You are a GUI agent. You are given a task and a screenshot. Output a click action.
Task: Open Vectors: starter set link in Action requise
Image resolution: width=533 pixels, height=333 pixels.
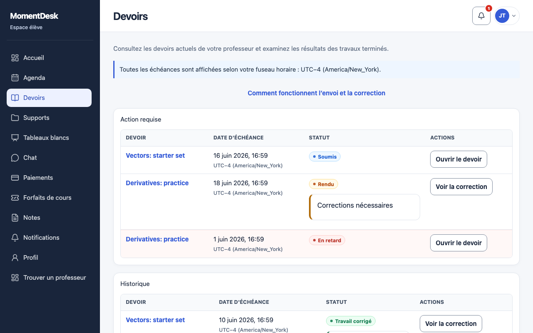click(x=155, y=156)
